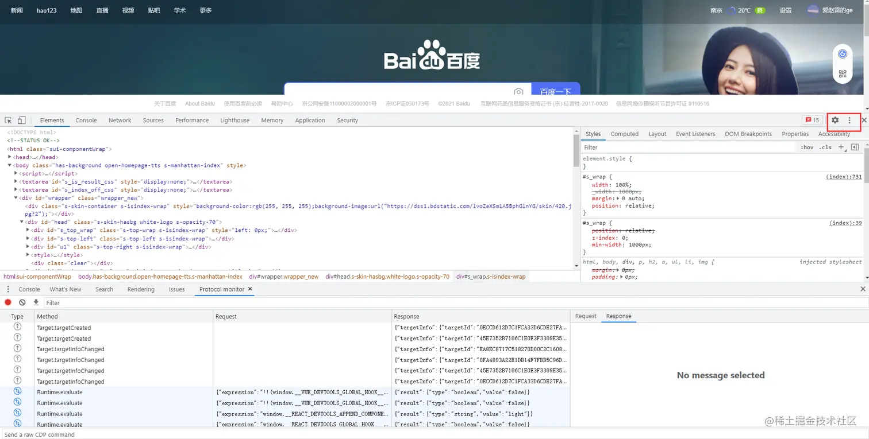Open the What's New drawer tab
This screenshot has width=869, height=439.
point(66,289)
